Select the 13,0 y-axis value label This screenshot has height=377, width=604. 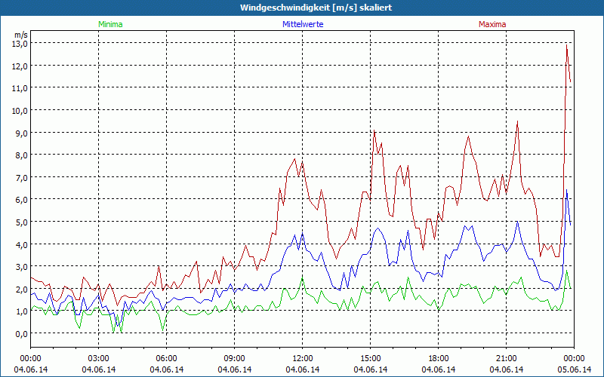(x=20, y=43)
